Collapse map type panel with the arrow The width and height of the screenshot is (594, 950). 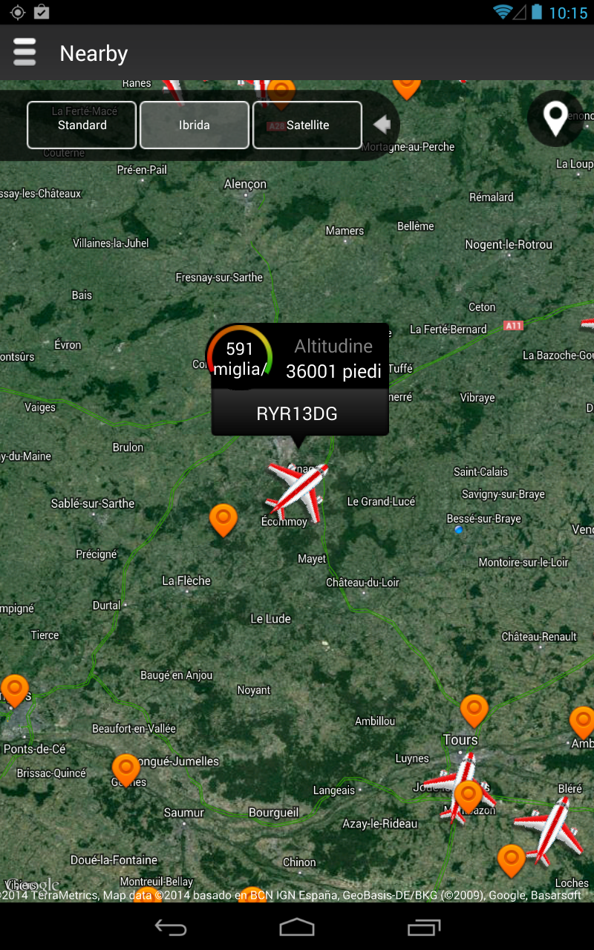click(x=382, y=125)
